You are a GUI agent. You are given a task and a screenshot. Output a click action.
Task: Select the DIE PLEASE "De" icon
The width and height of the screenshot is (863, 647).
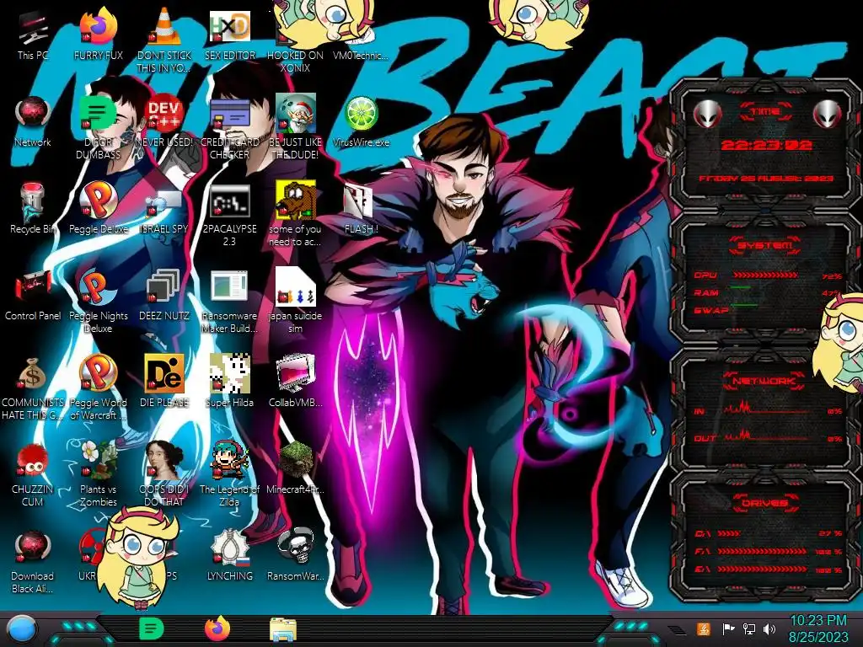[164, 382]
